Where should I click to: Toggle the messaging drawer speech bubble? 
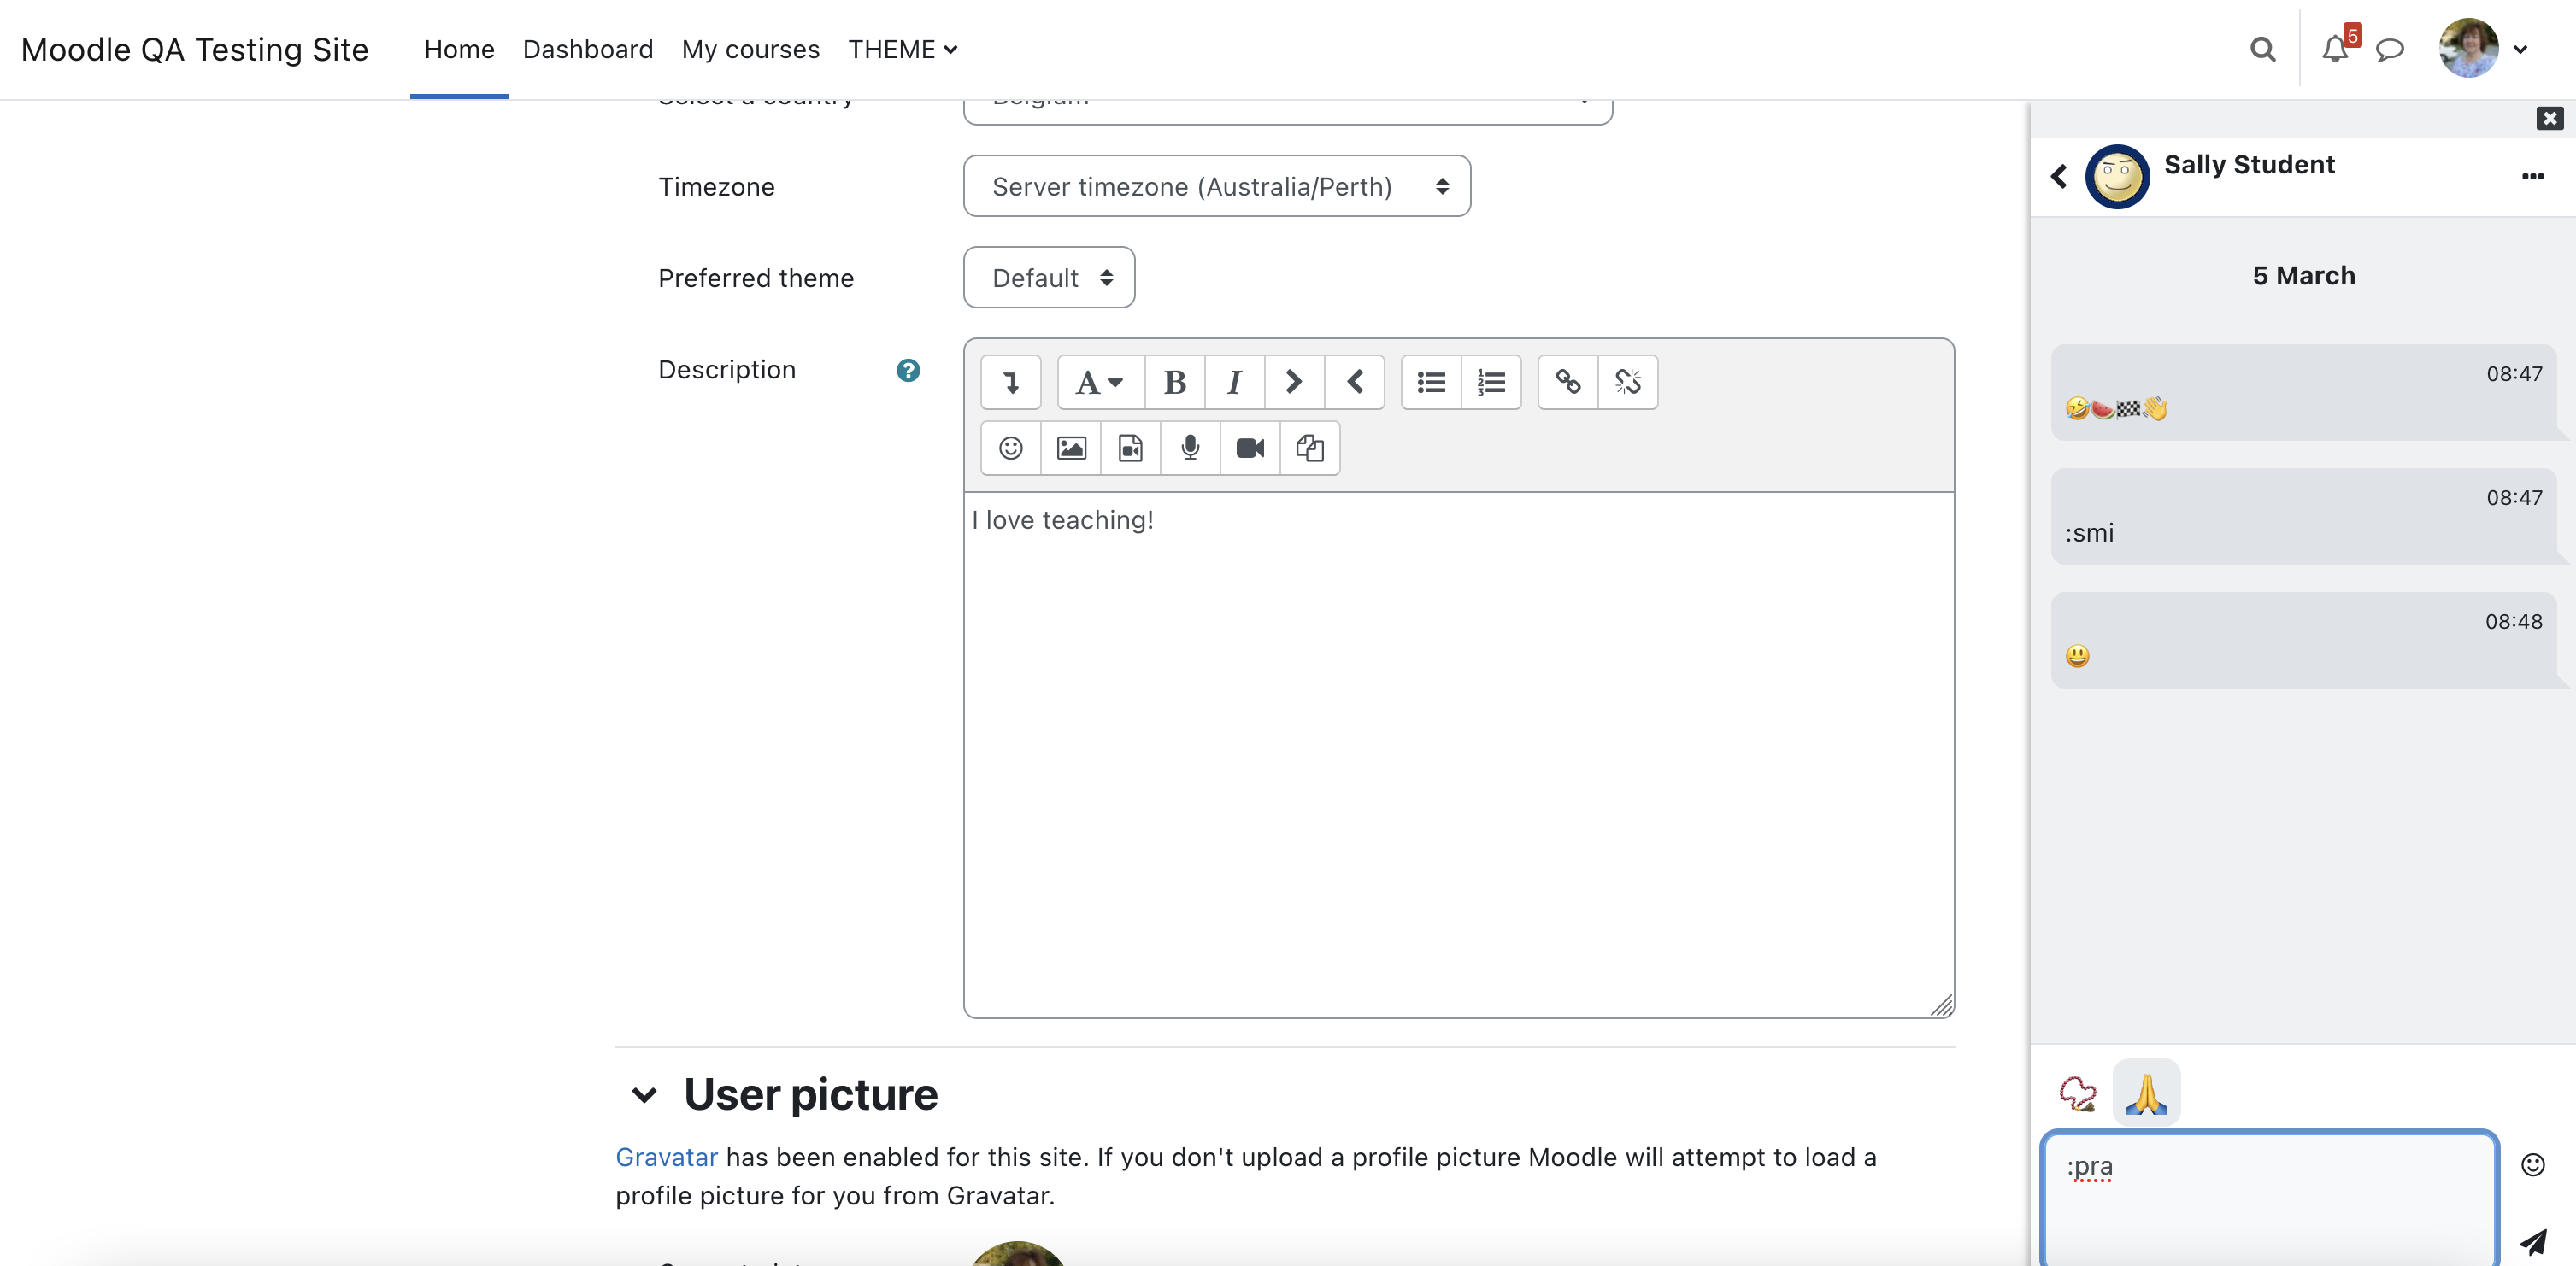(x=2390, y=49)
